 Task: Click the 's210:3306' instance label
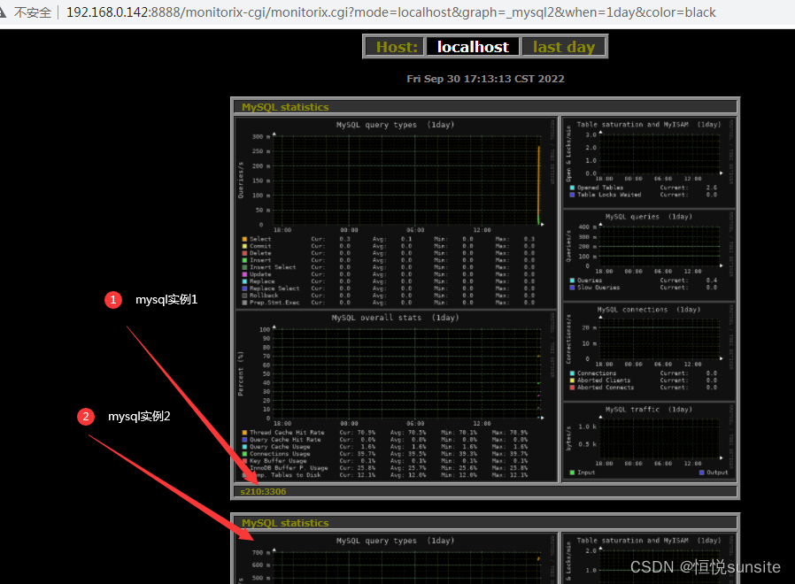[x=263, y=491]
